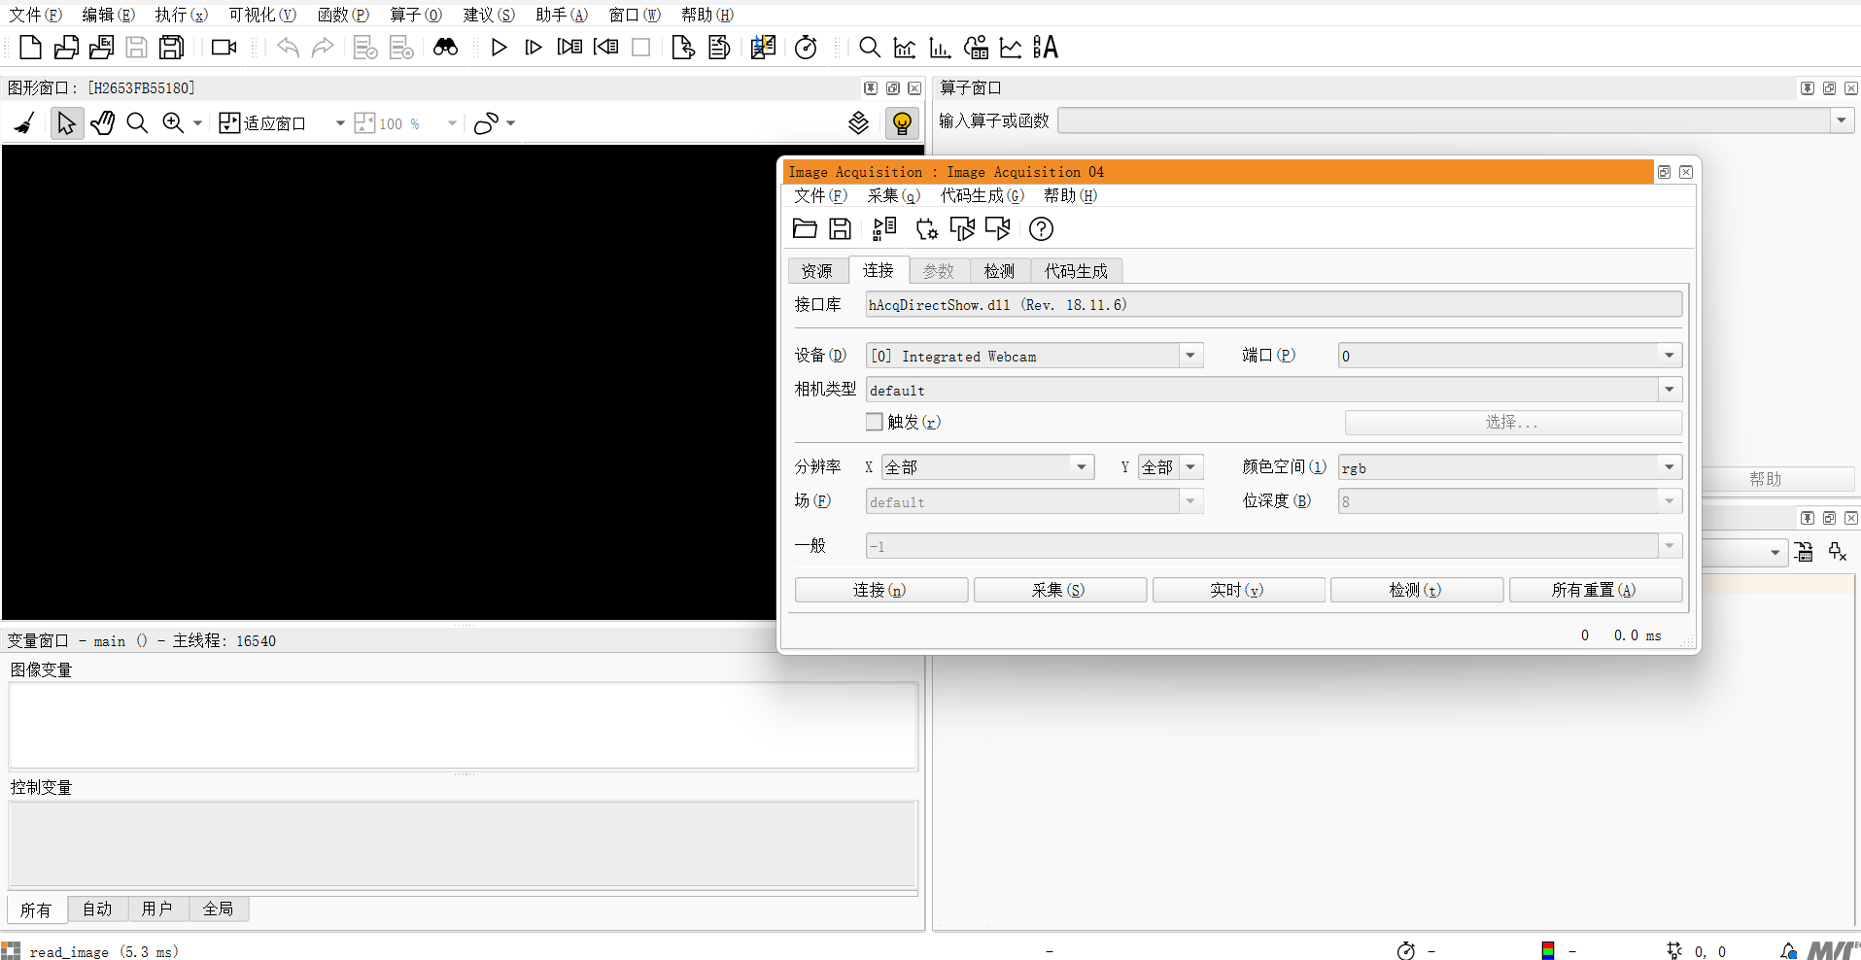Expand the 端口 port dropdown

pos(1670,356)
